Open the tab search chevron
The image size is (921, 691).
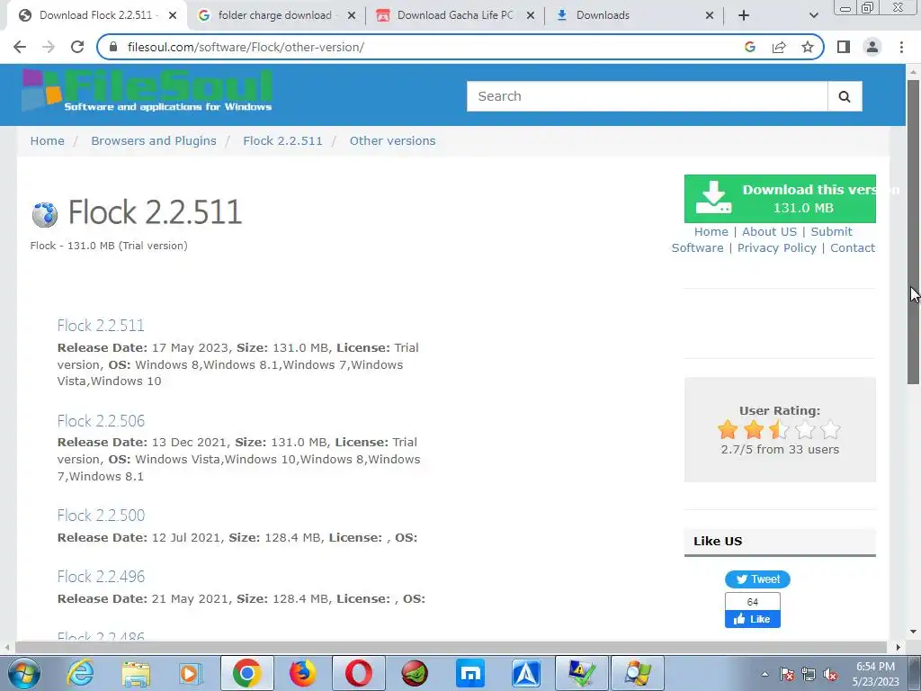tap(813, 15)
